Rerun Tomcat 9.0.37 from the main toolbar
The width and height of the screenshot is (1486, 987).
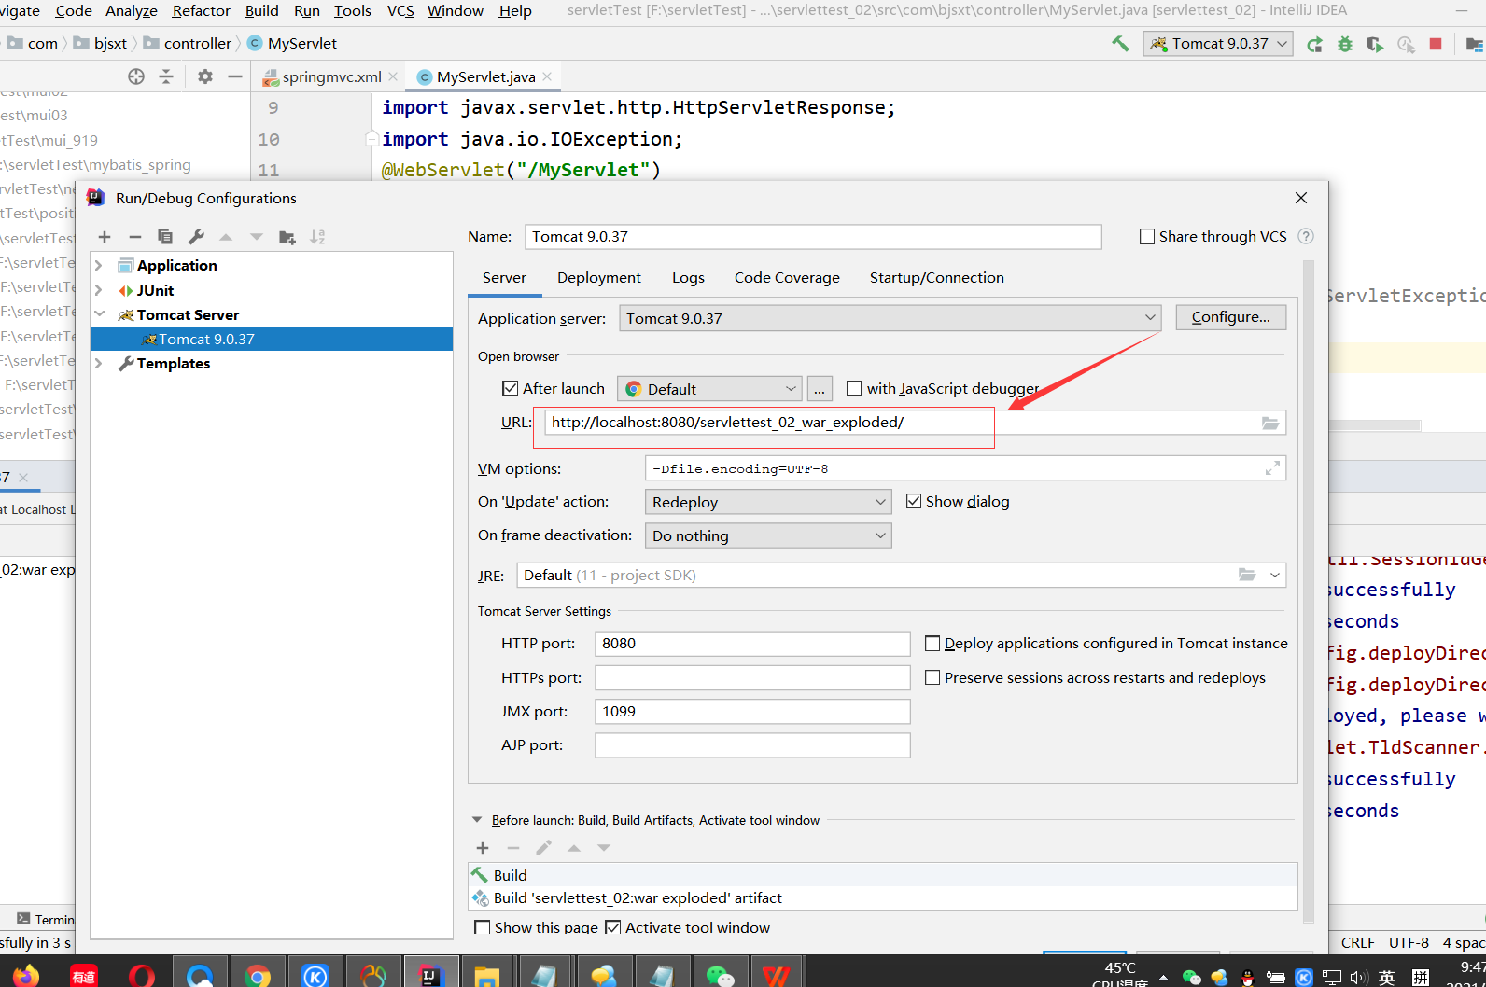pos(1314,44)
